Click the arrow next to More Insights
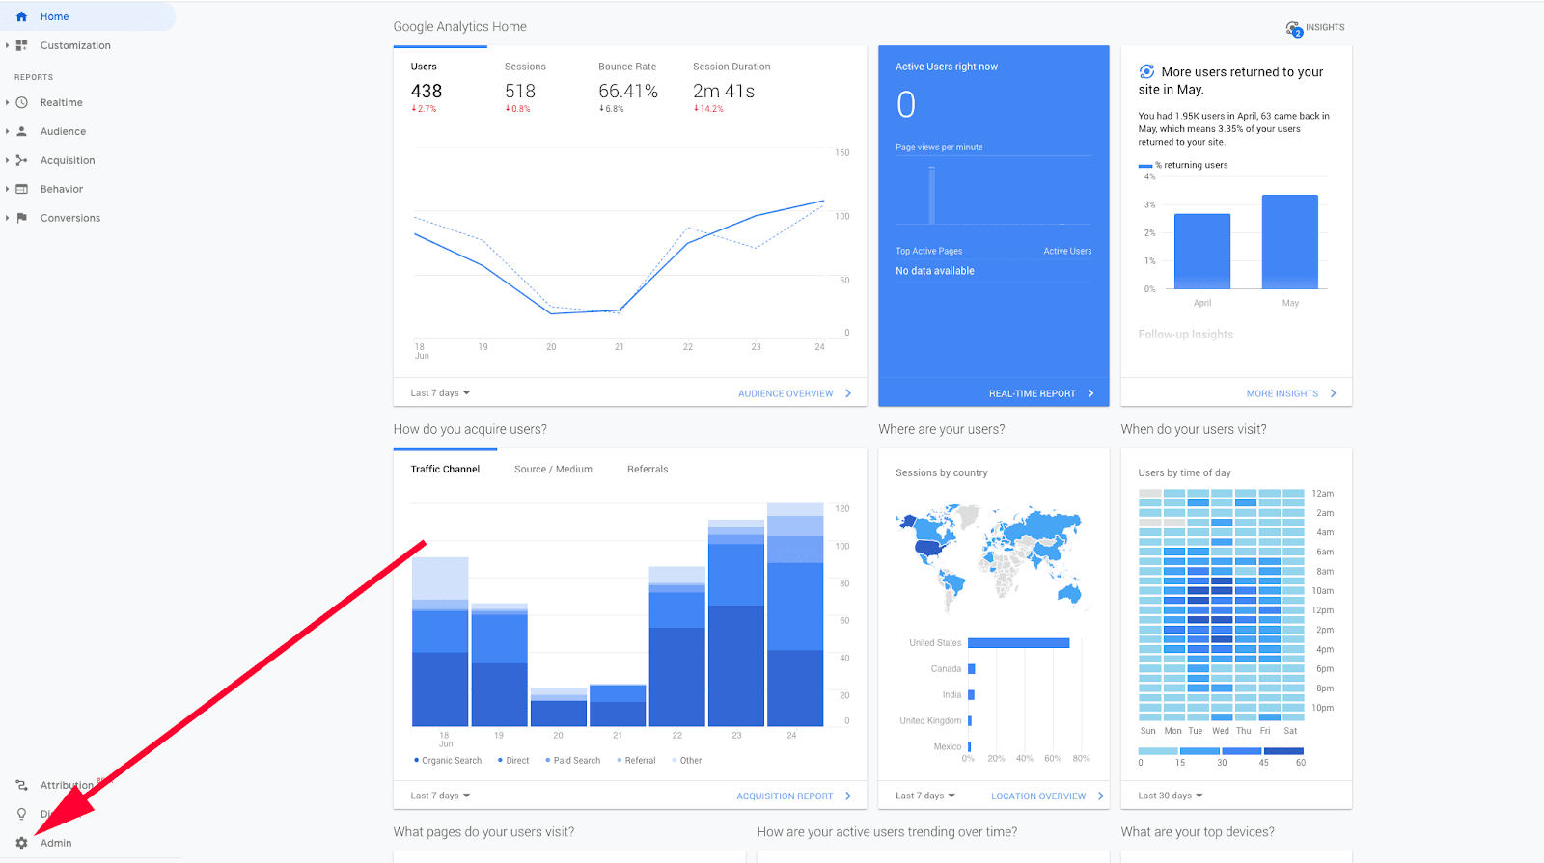 coord(1333,393)
